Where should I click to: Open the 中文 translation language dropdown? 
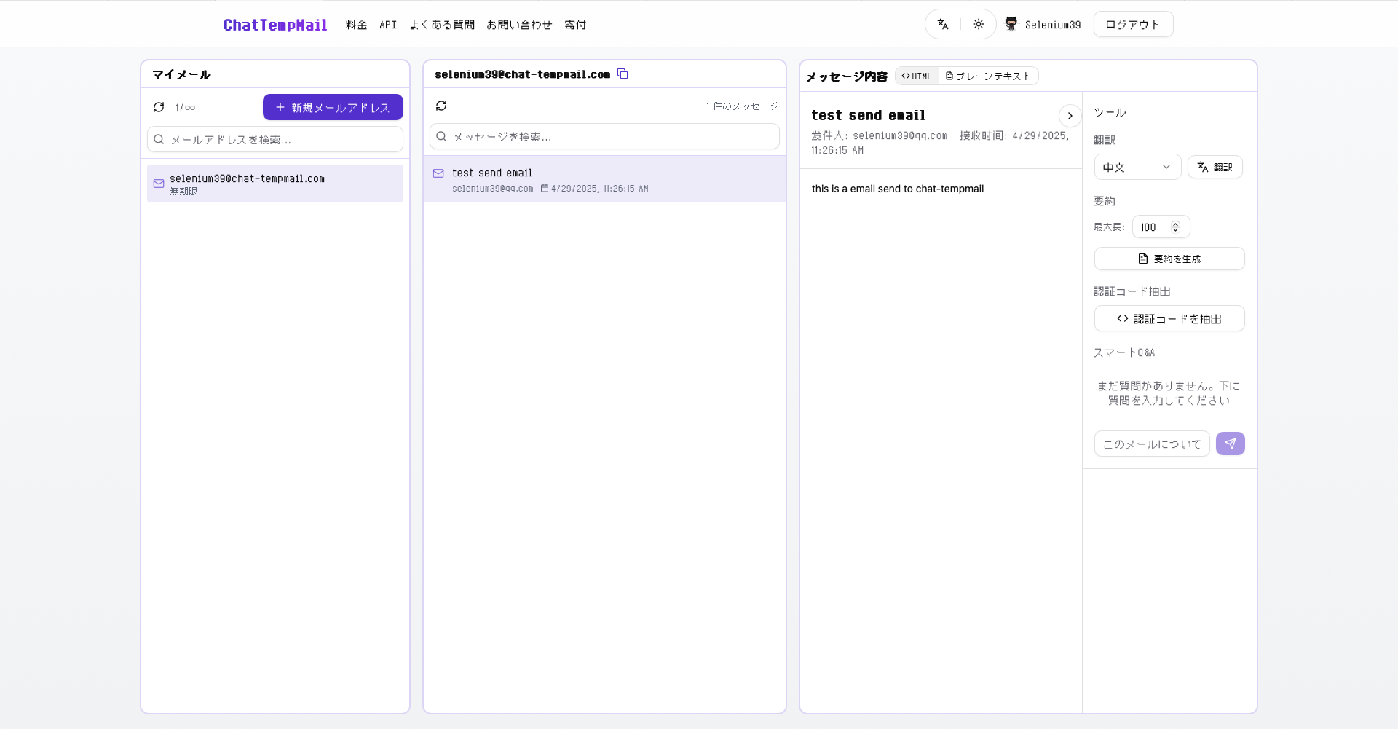(x=1137, y=167)
